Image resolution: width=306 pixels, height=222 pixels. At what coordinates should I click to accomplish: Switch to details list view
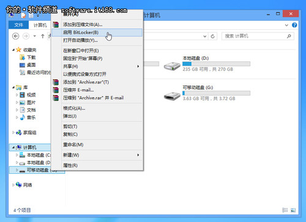(285, 210)
